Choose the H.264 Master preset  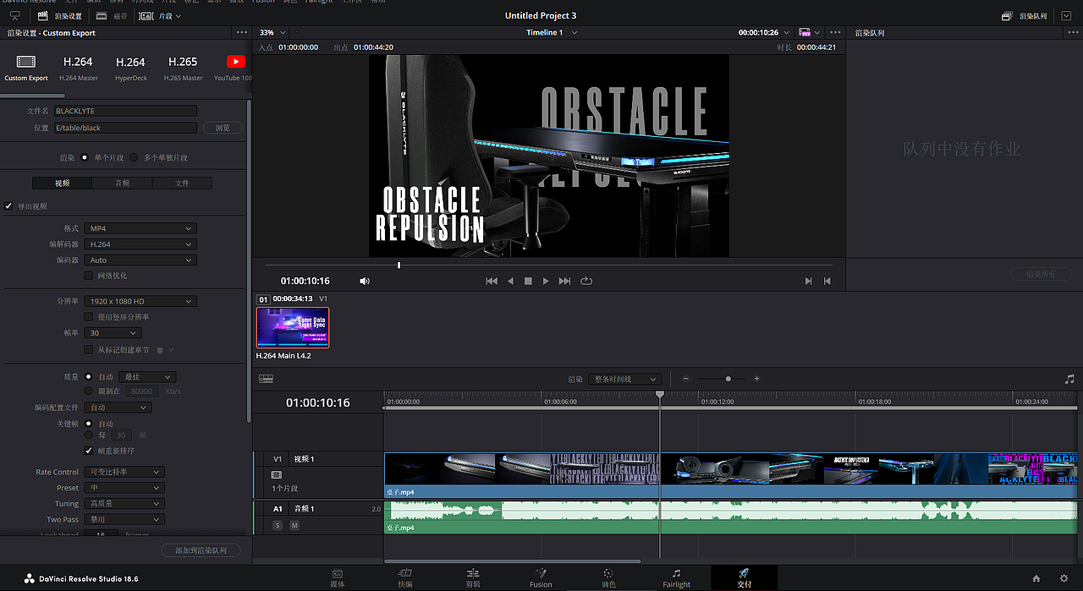pos(78,68)
